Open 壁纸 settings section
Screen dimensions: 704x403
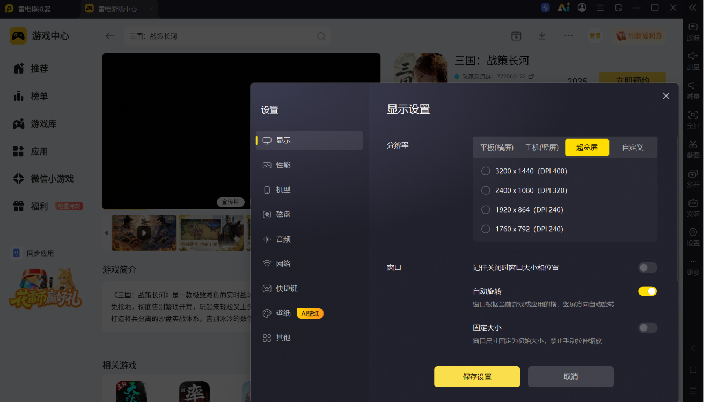point(309,313)
